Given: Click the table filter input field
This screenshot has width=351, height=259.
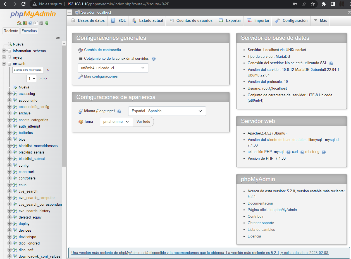Looking at the screenshot, I should (x=28, y=70).
